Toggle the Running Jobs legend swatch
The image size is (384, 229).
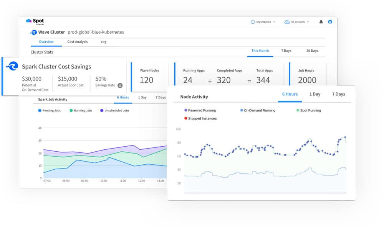[71, 111]
